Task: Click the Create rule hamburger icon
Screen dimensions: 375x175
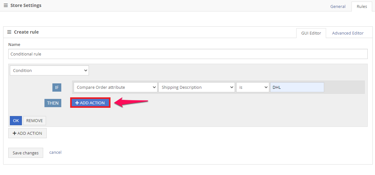Action: pyautogui.click(x=9, y=32)
